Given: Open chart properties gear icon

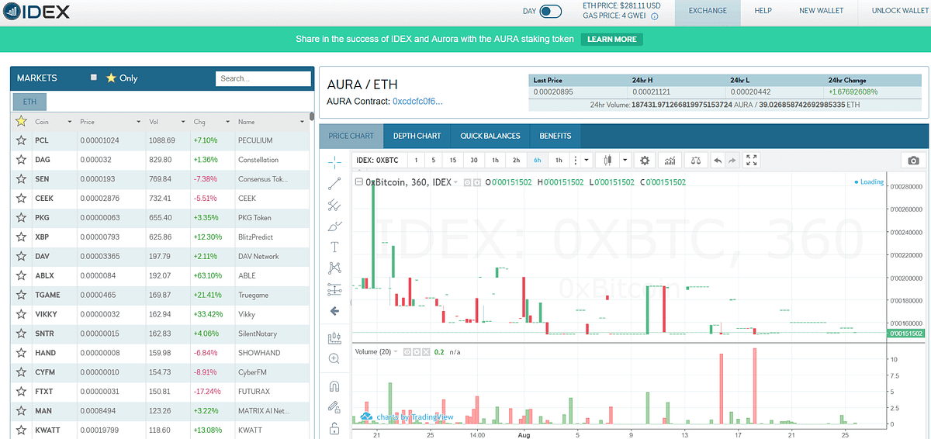Looking at the screenshot, I should [x=643, y=160].
